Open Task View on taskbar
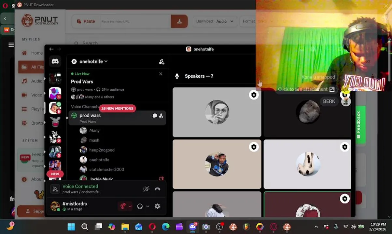This screenshot has width=392, height=234. (x=98, y=227)
